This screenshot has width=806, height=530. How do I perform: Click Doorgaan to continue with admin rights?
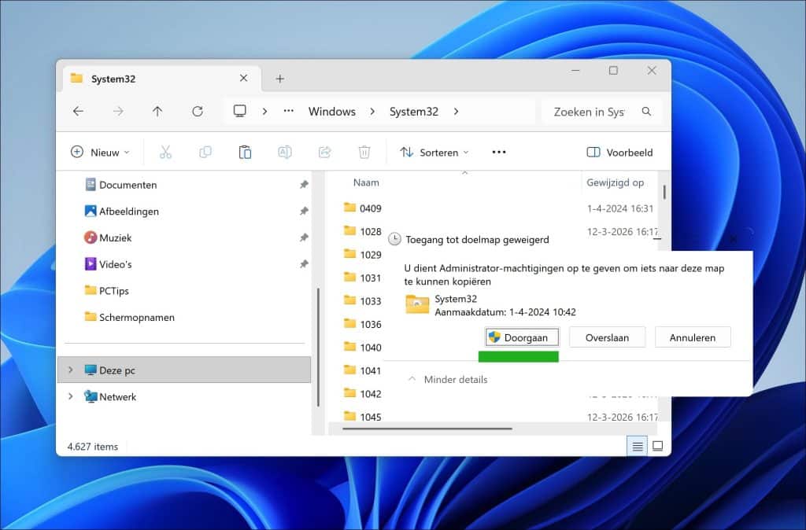[x=523, y=337]
